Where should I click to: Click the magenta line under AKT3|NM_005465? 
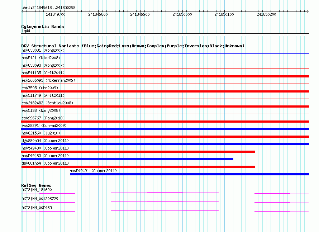click(165, 211)
